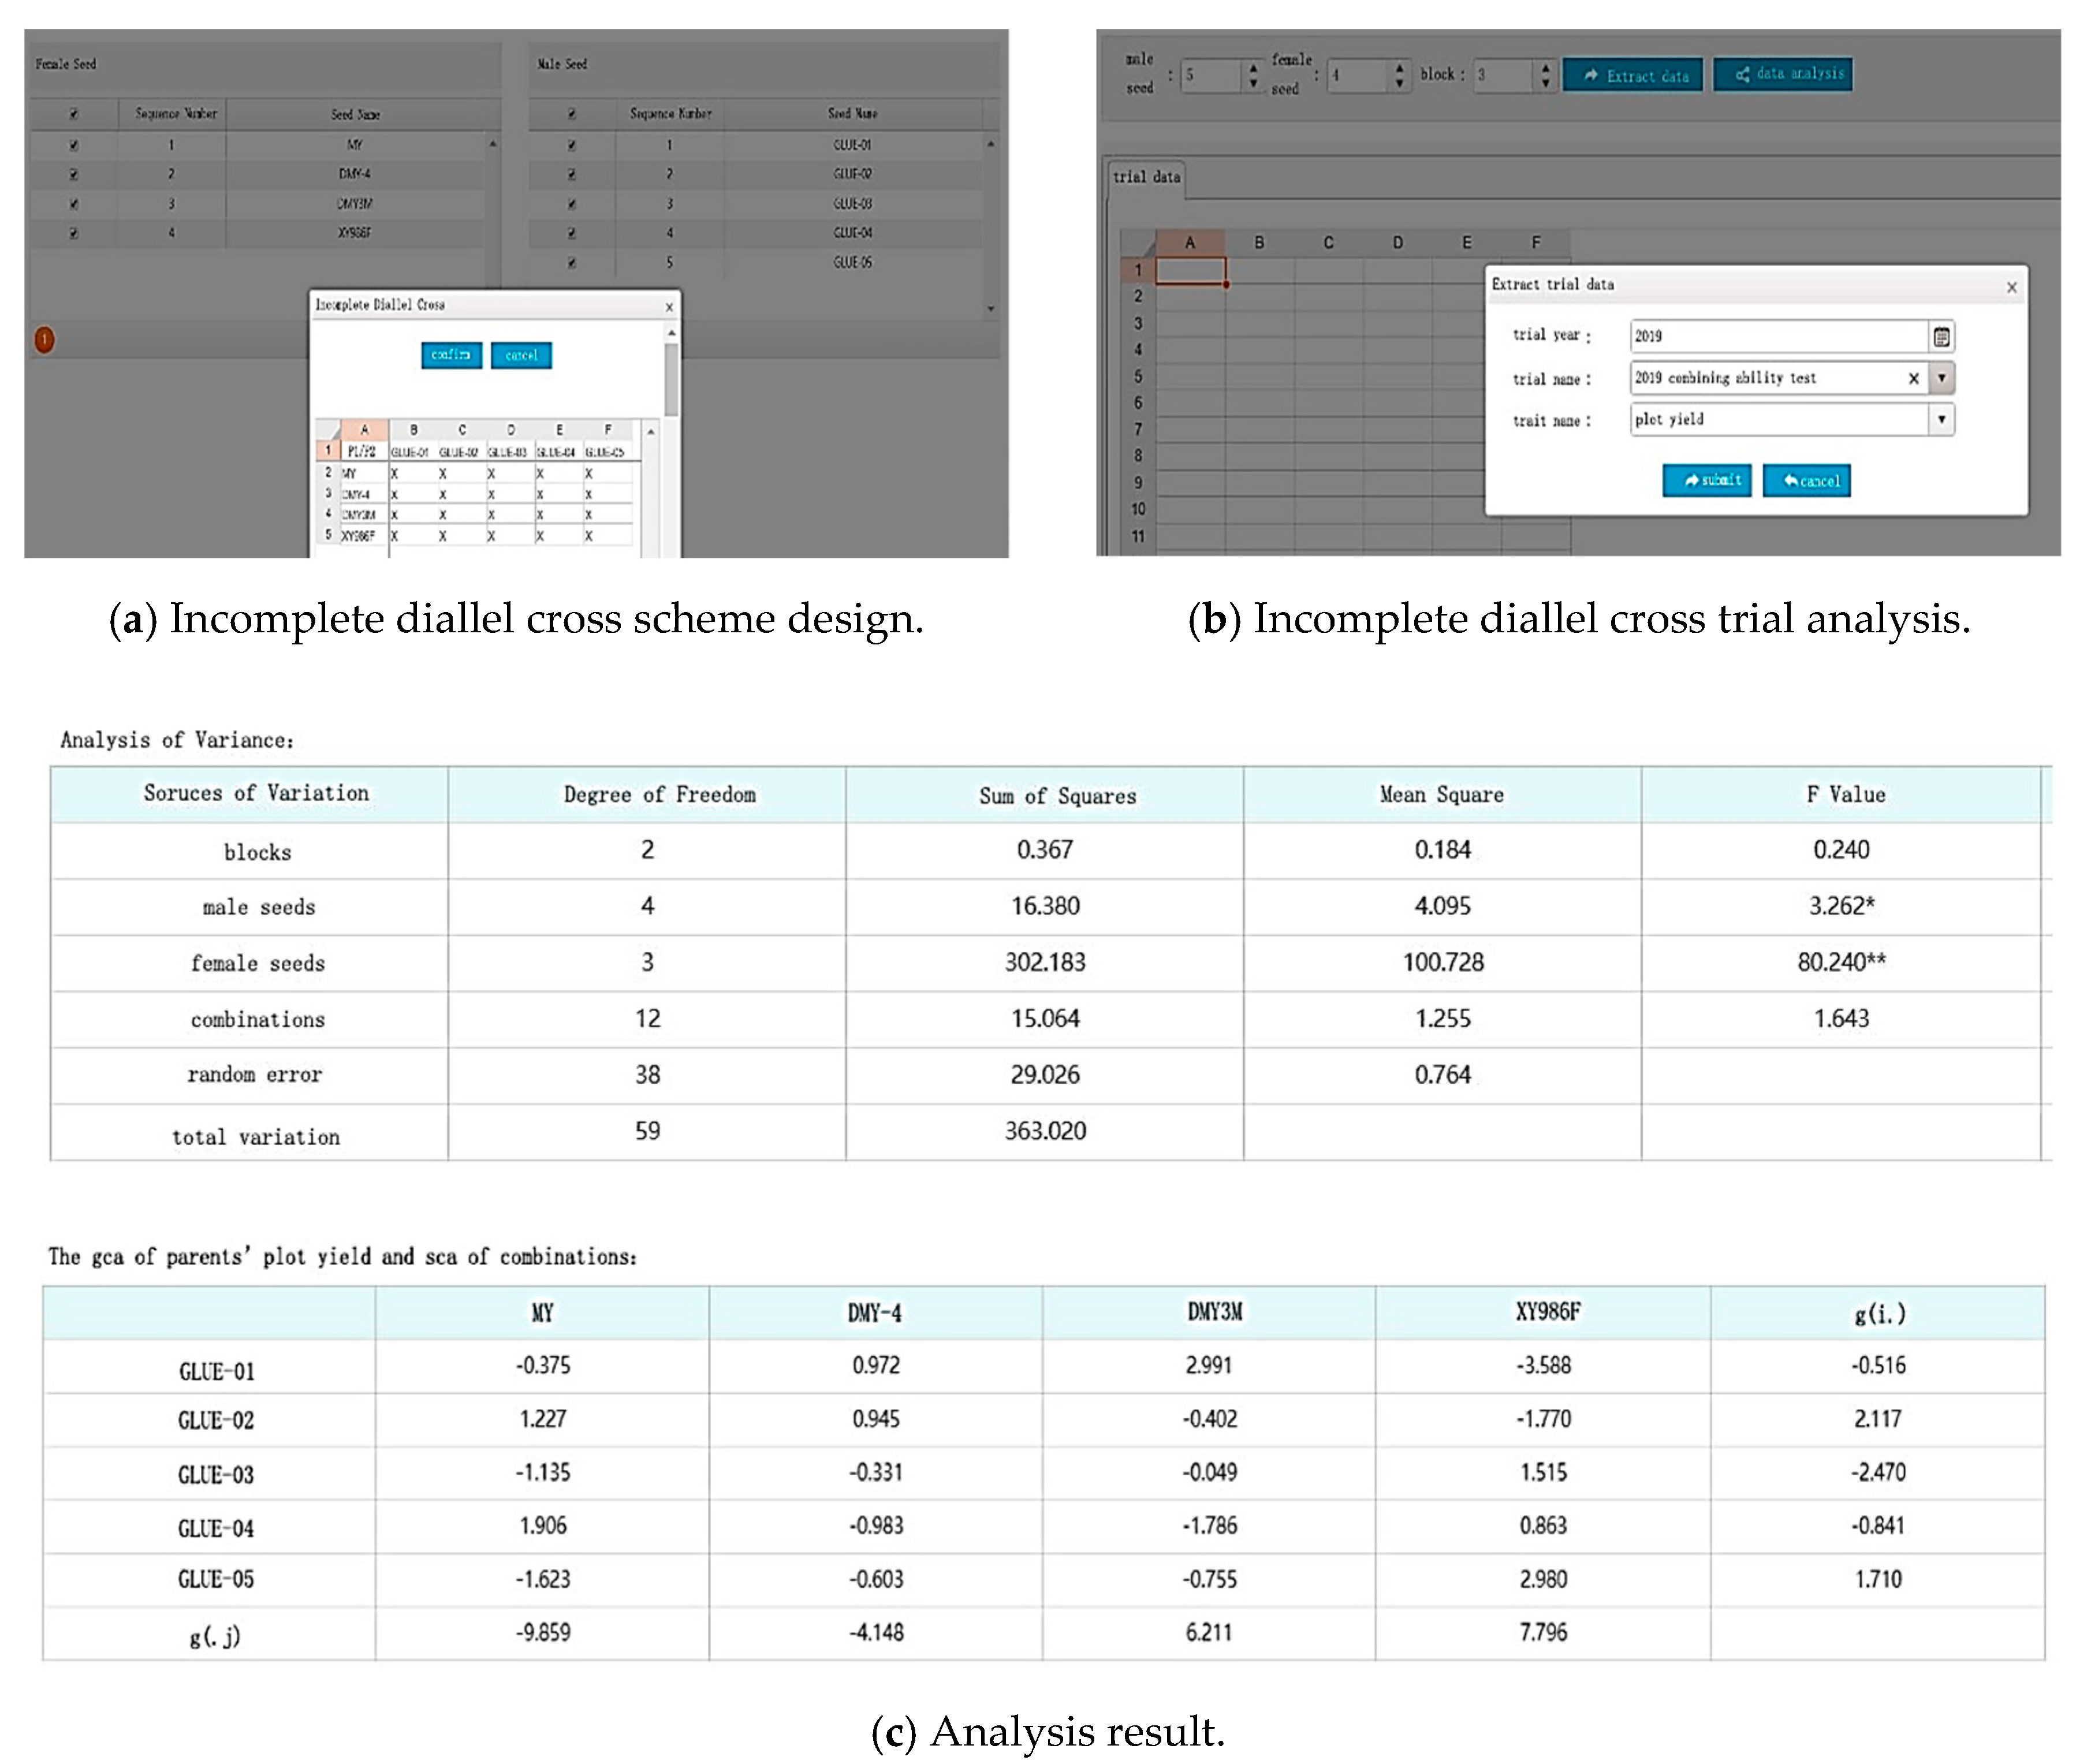2091x1764 pixels.
Task: Uncheck the XY986F female seed row
Action: point(74,233)
